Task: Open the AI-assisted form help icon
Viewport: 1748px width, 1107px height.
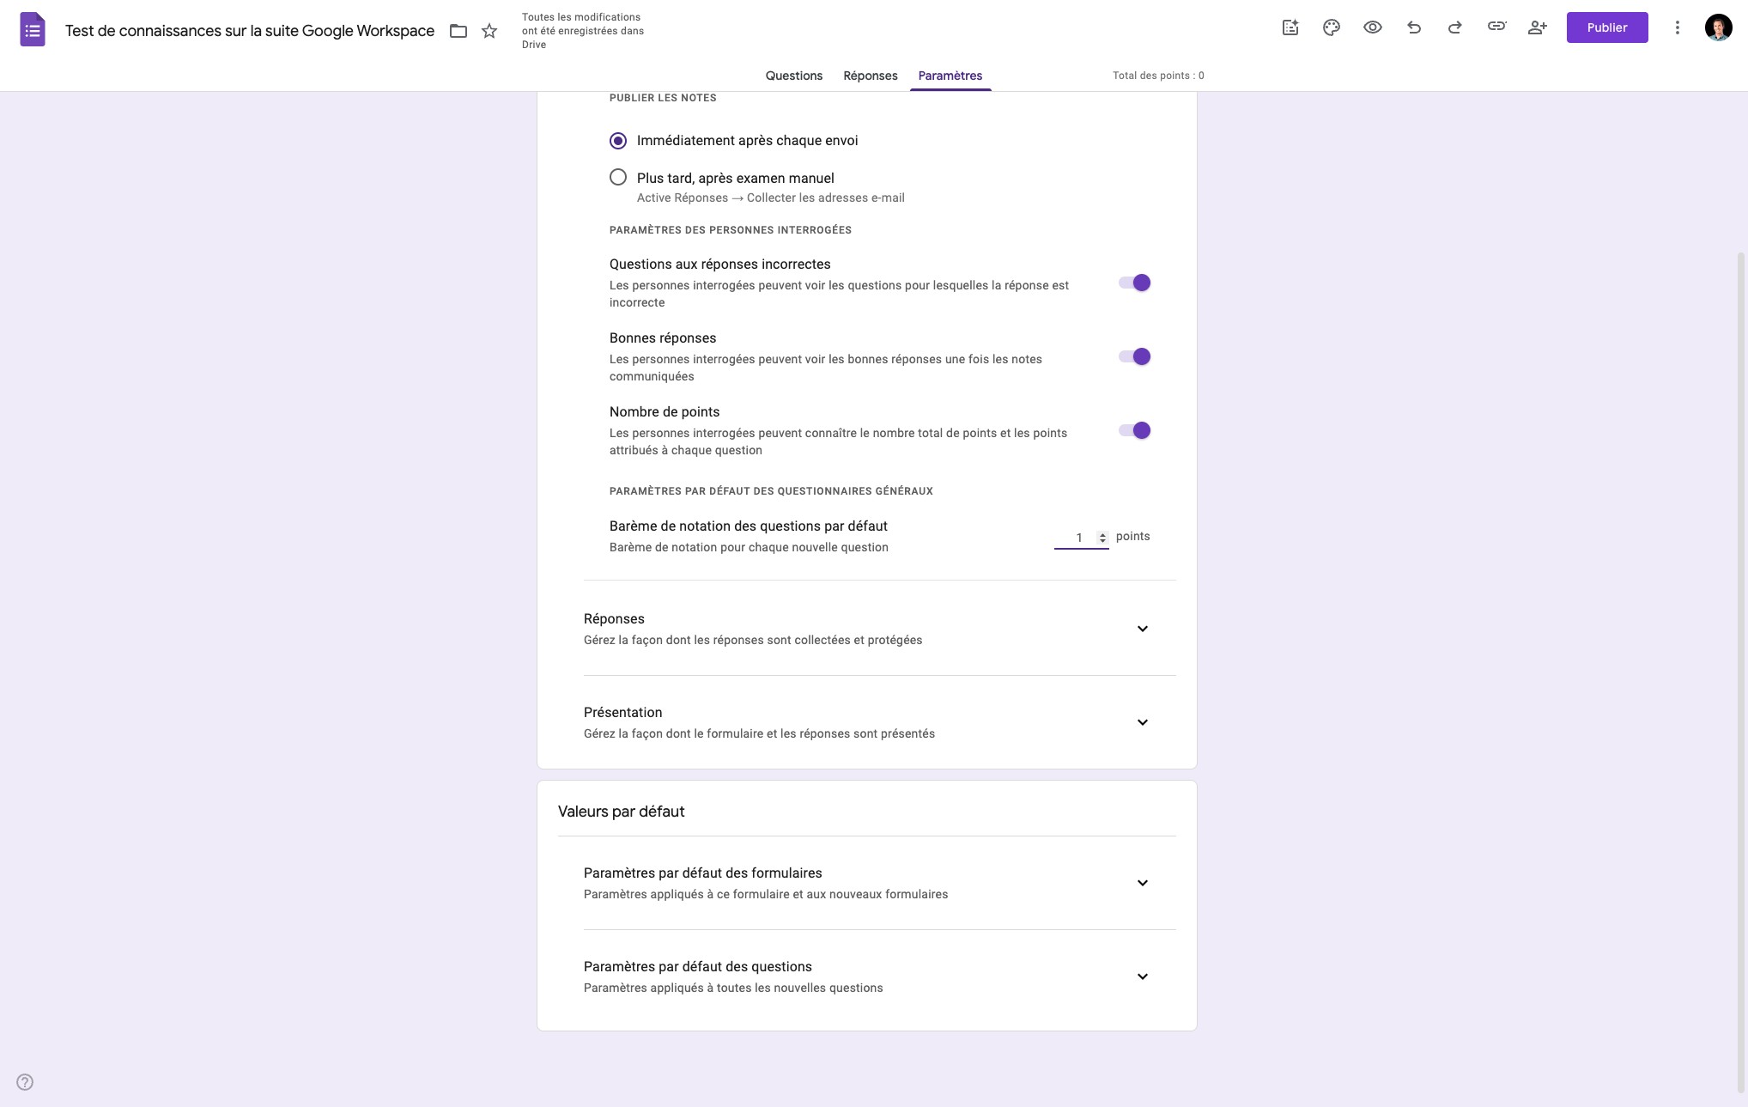Action: click(1290, 27)
